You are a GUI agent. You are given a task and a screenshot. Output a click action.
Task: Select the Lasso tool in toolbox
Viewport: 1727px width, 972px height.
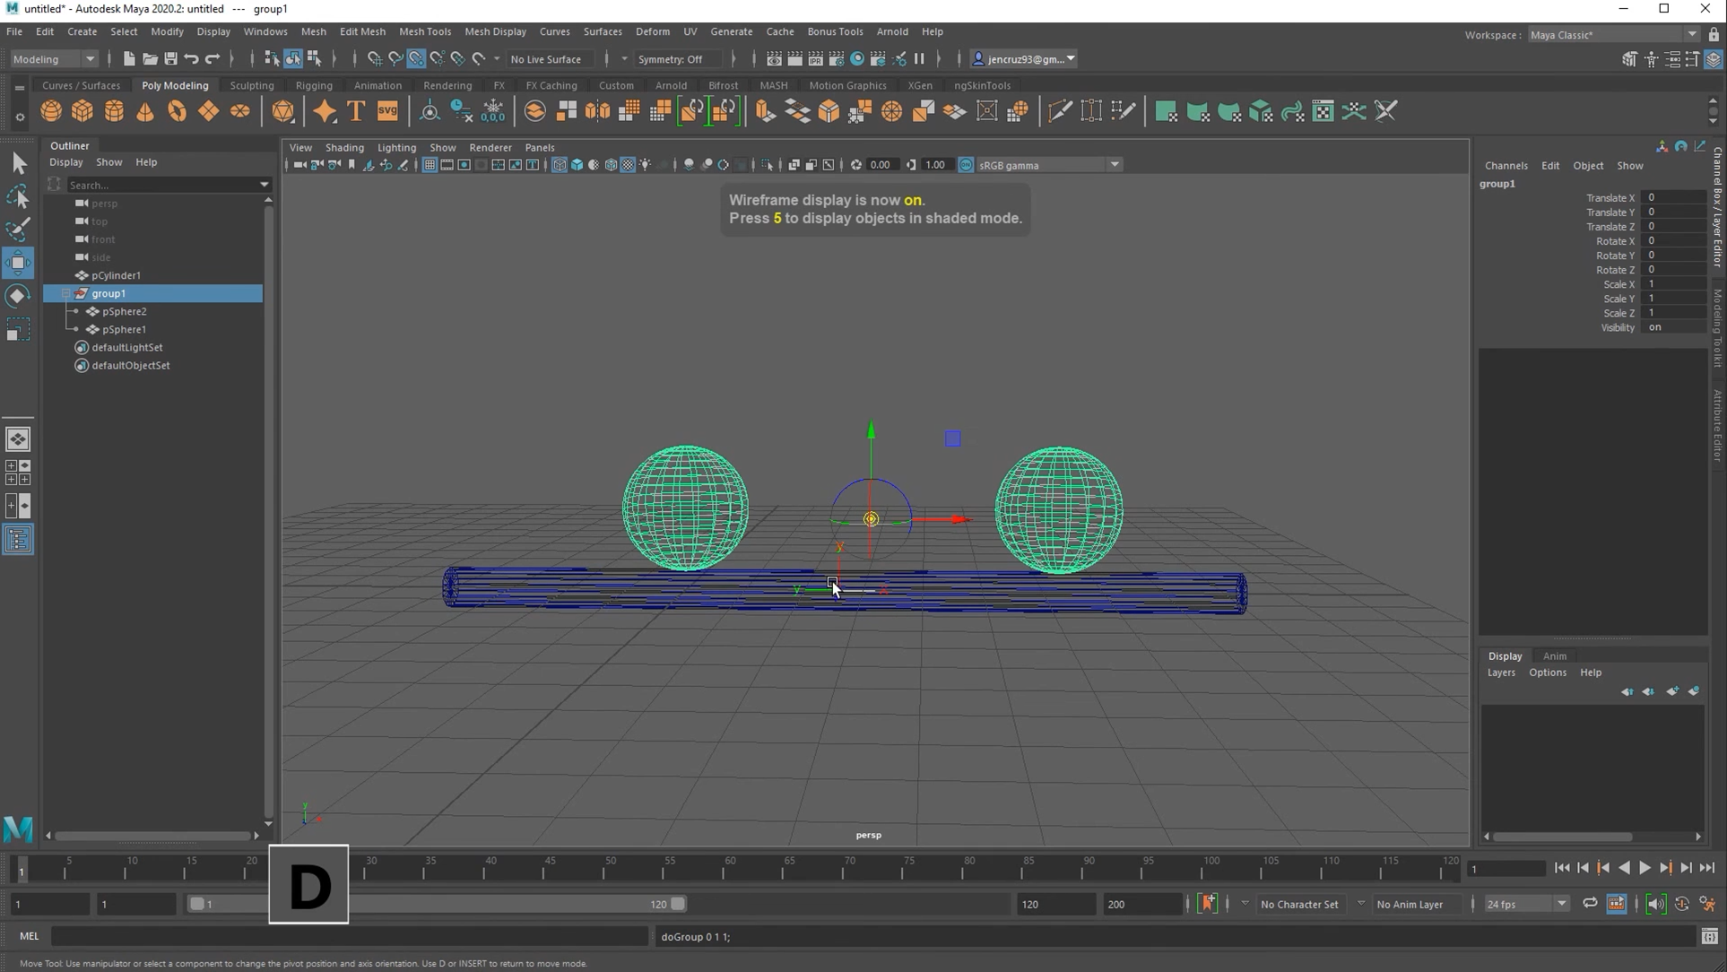[x=17, y=196]
